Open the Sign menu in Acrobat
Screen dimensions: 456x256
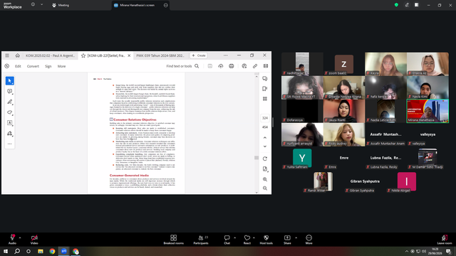point(48,66)
